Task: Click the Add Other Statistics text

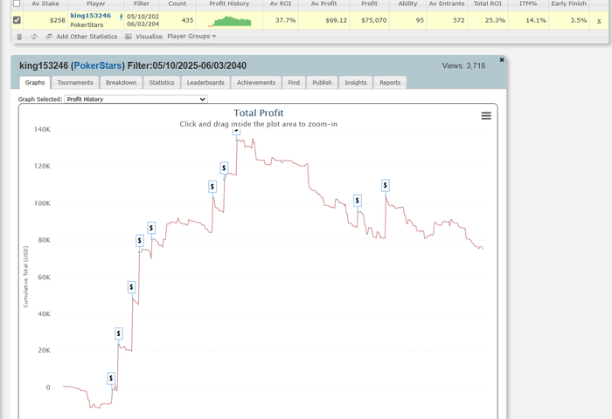Action: point(87,37)
